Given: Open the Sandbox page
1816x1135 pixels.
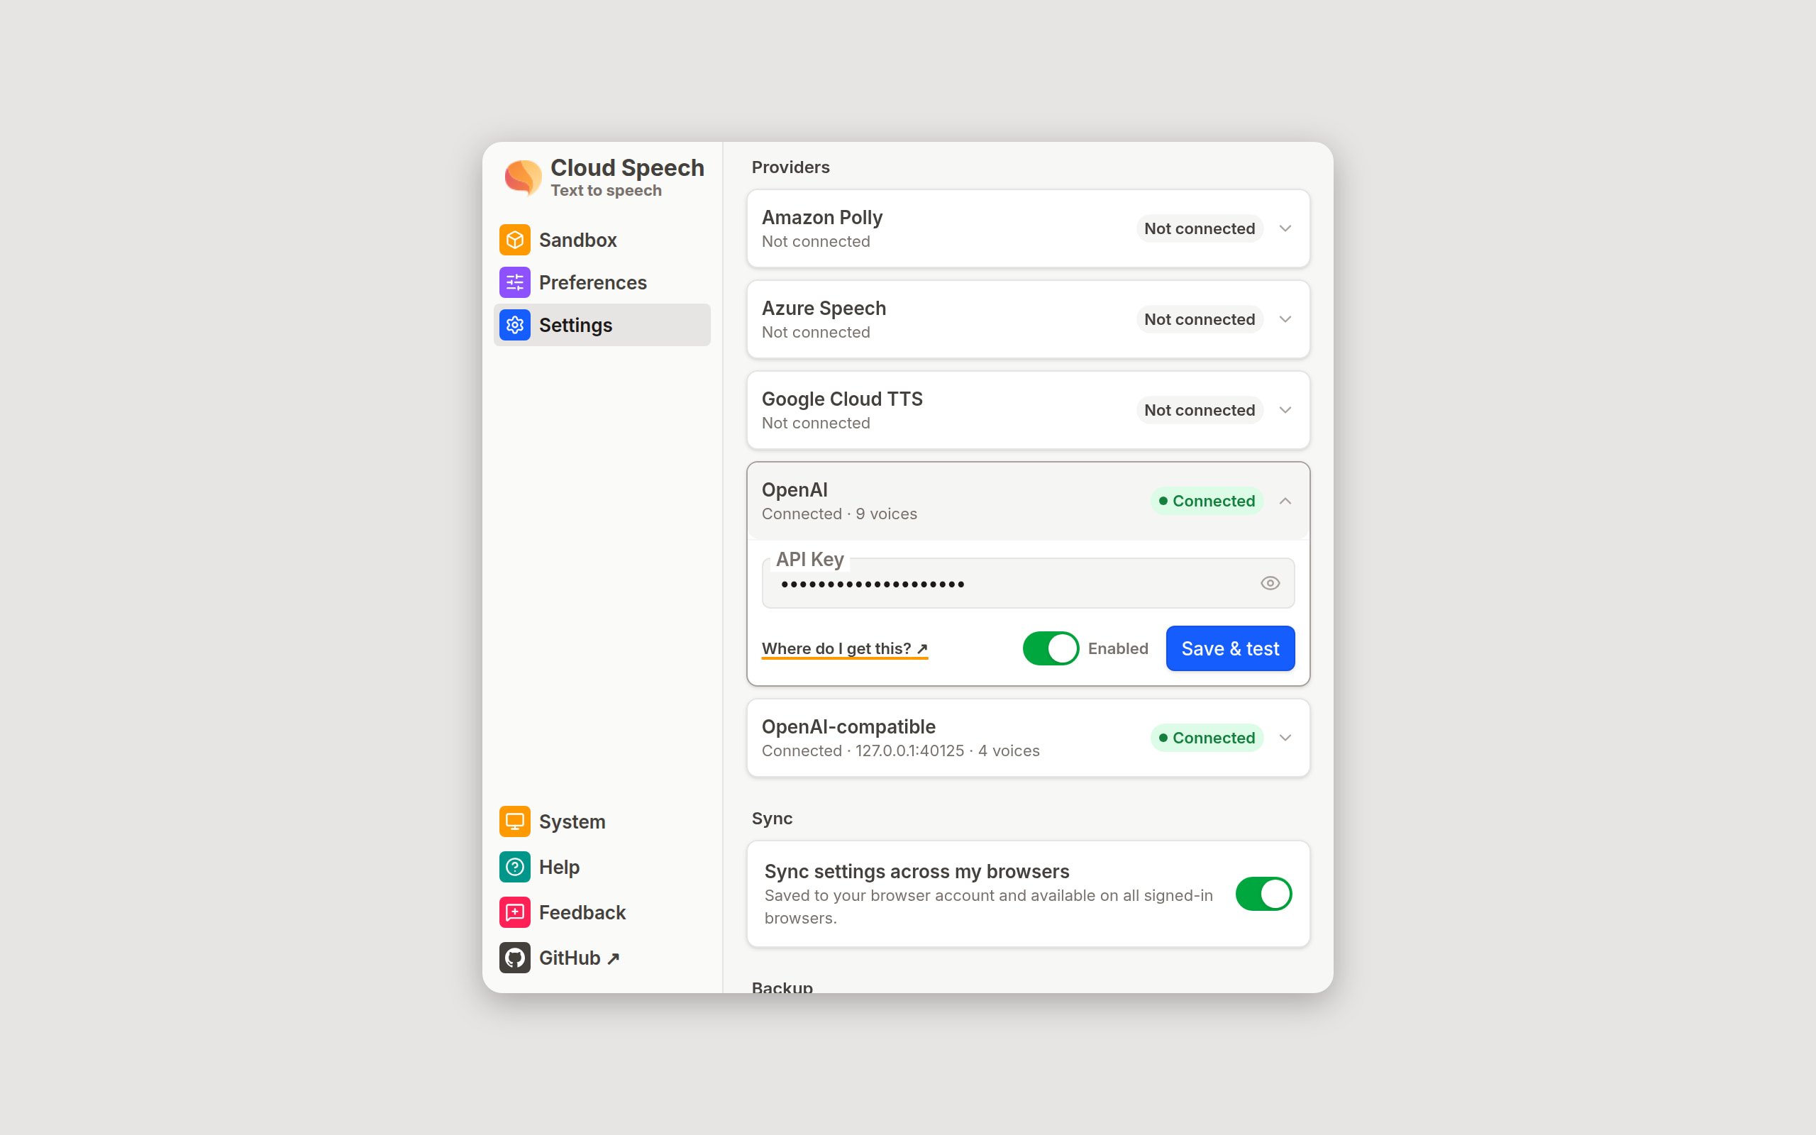Looking at the screenshot, I should point(602,240).
